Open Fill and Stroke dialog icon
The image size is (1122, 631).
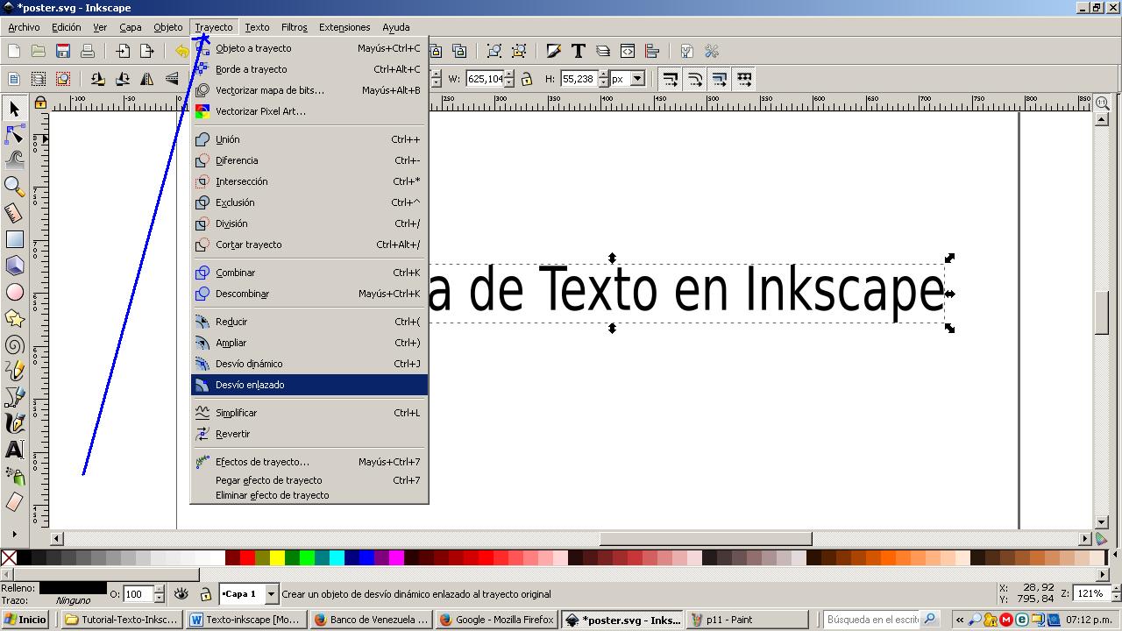(x=554, y=51)
